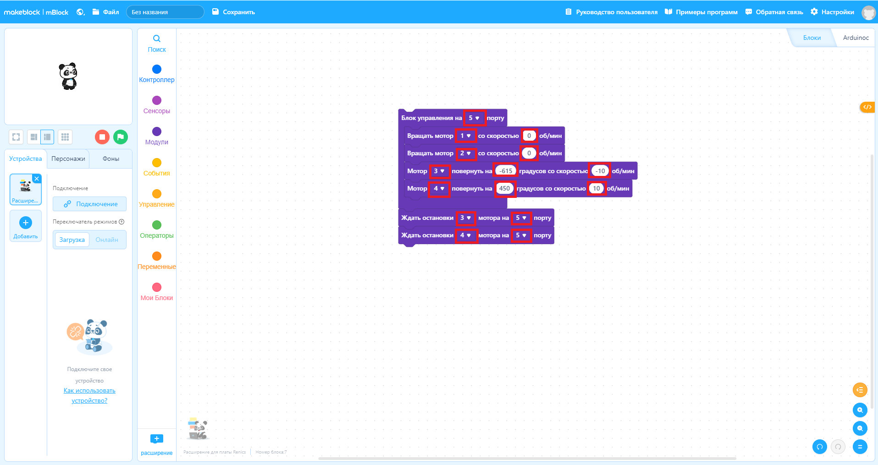This screenshot has width=878, height=465.
Task: Click the orange tidy-up blocks icon
Action: click(860, 390)
